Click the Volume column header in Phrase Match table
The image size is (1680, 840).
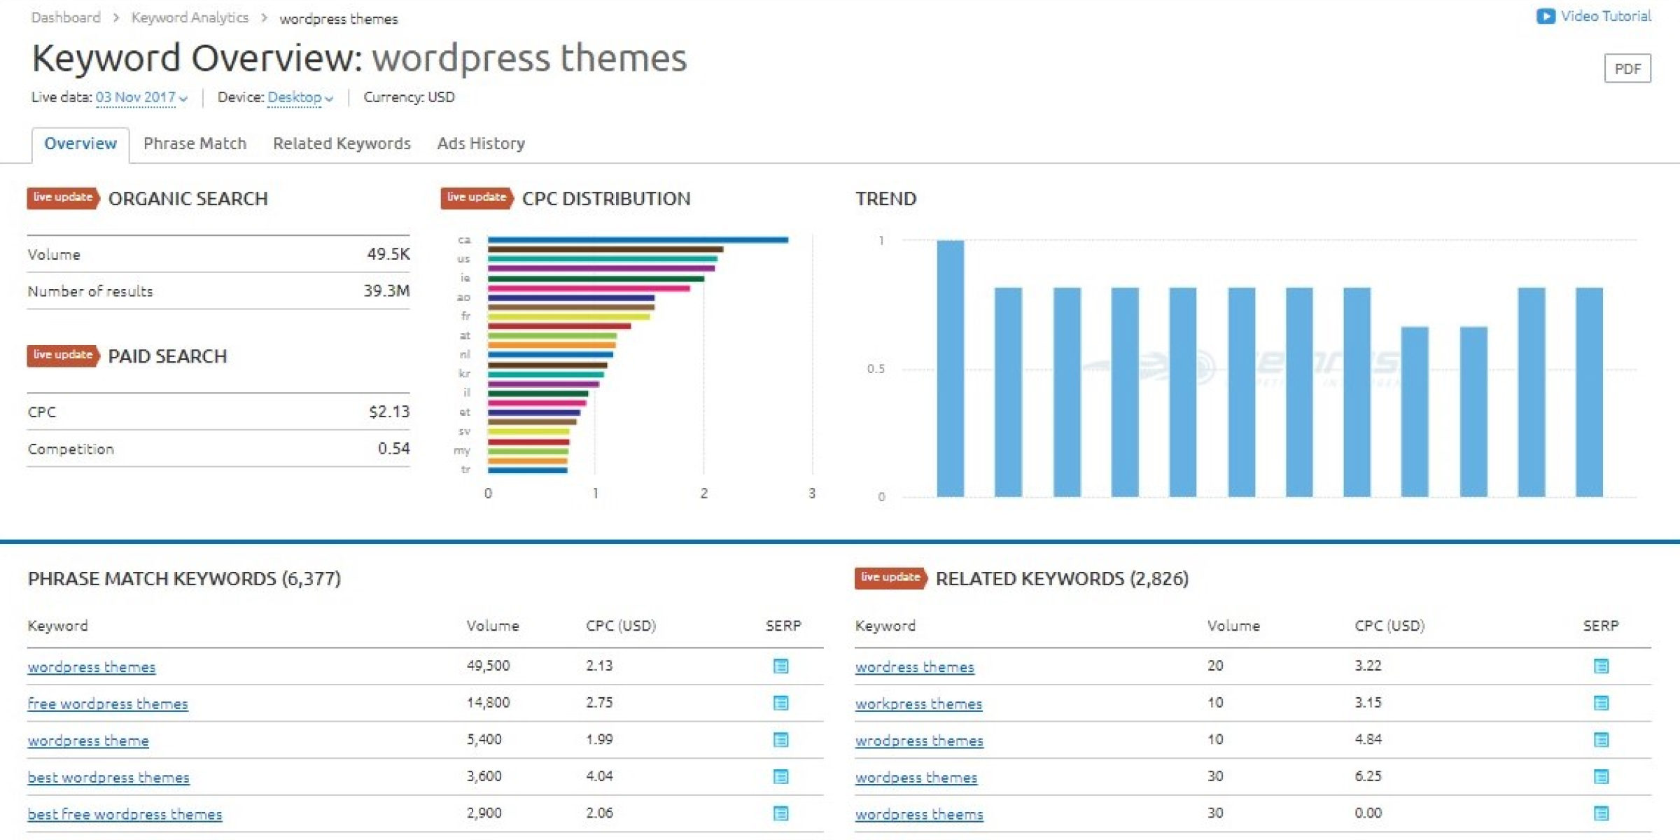click(493, 626)
